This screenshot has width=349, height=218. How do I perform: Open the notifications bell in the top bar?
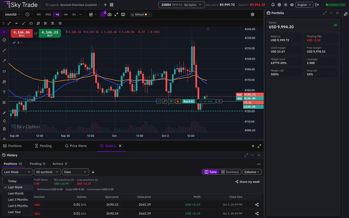273,5
